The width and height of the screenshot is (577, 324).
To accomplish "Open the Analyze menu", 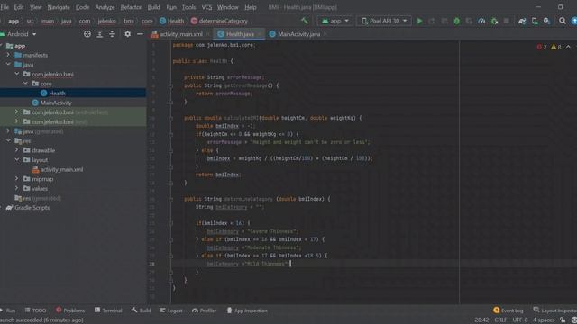I will coord(105,7).
